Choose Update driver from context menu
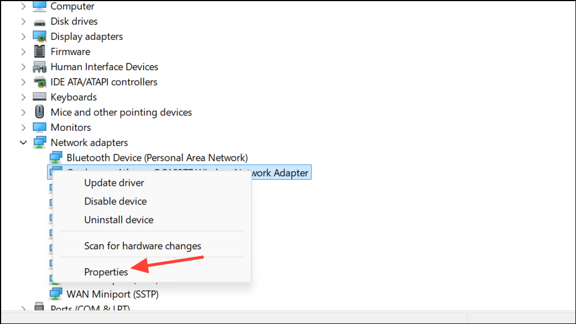This screenshot has height=324, width=576. (114, 182)
